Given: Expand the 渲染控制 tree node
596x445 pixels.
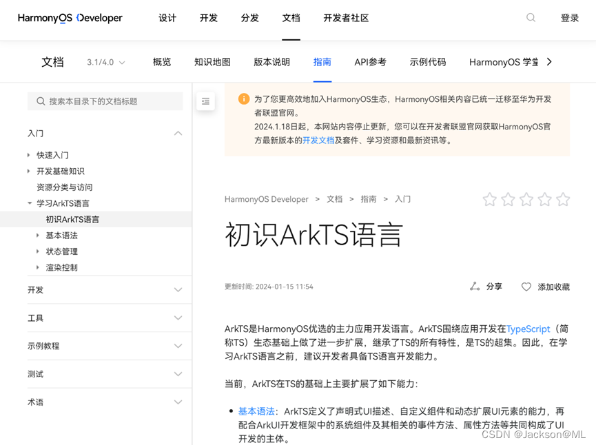Looking at the screenshot, I should (x=38, y=267).
